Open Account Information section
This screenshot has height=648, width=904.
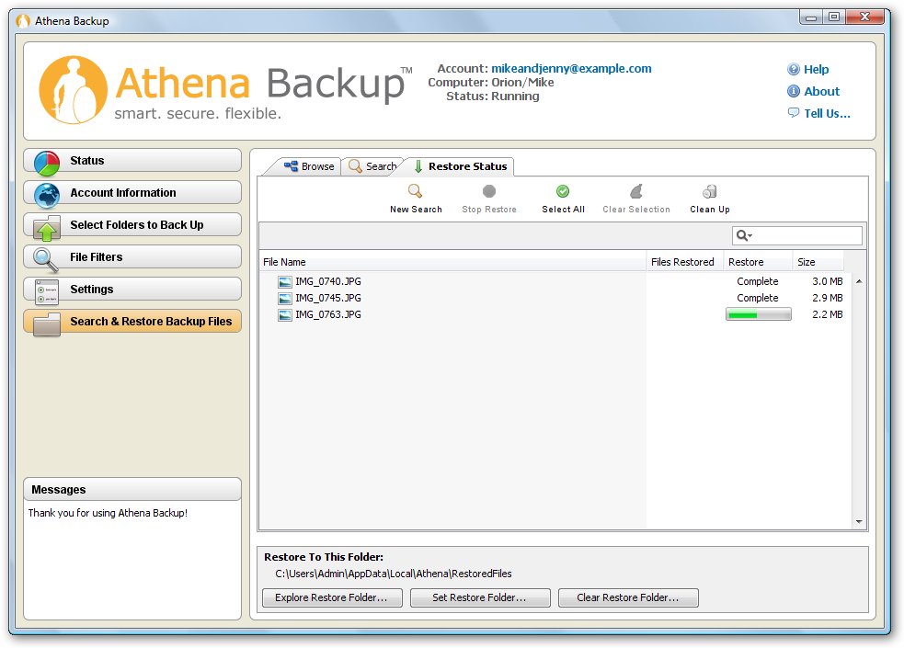pyautogui.click(x=132, y=192)
